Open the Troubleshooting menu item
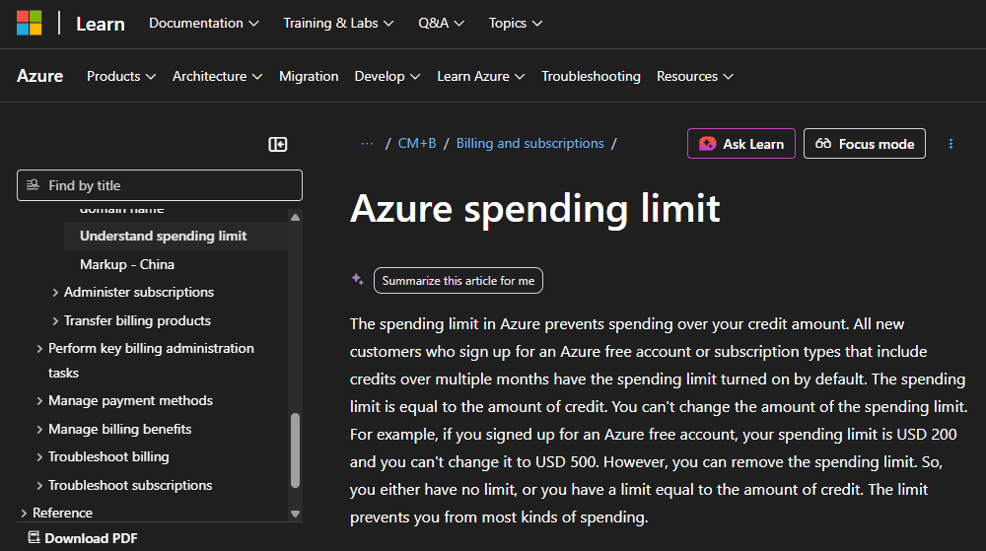Image resolution: width=986 pixels, height=551 pixels. coord(591,76)
